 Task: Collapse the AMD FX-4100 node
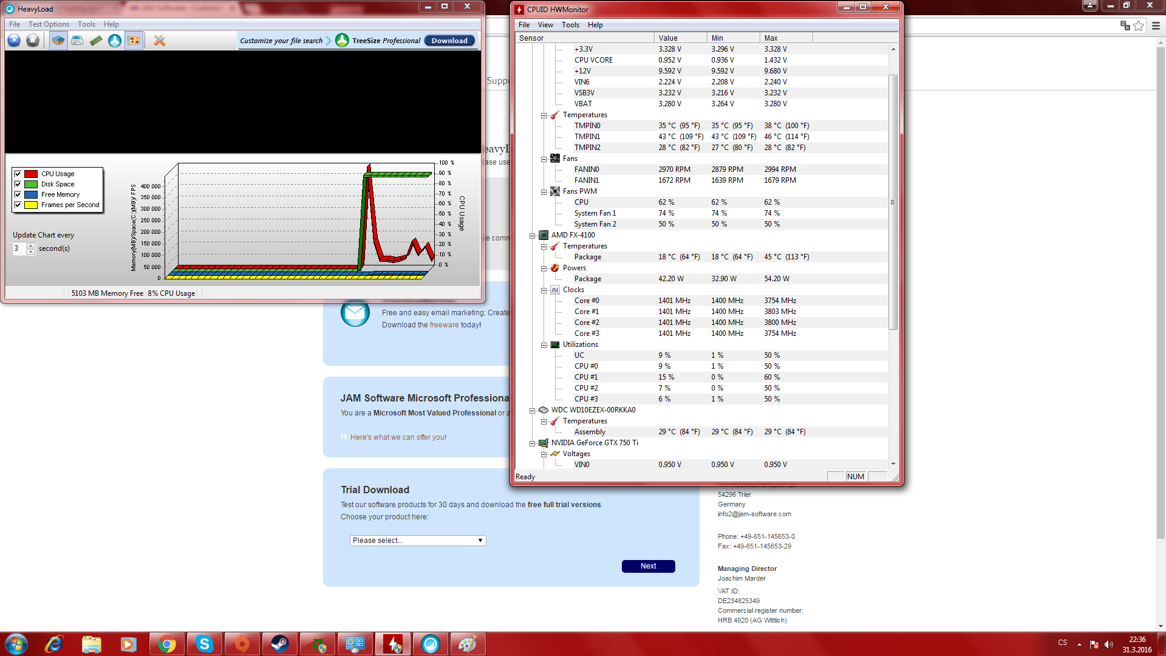[x=533, y=236]
